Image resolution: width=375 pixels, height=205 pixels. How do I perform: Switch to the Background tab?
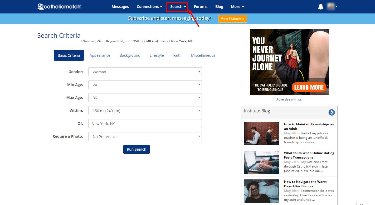point(130,55)
